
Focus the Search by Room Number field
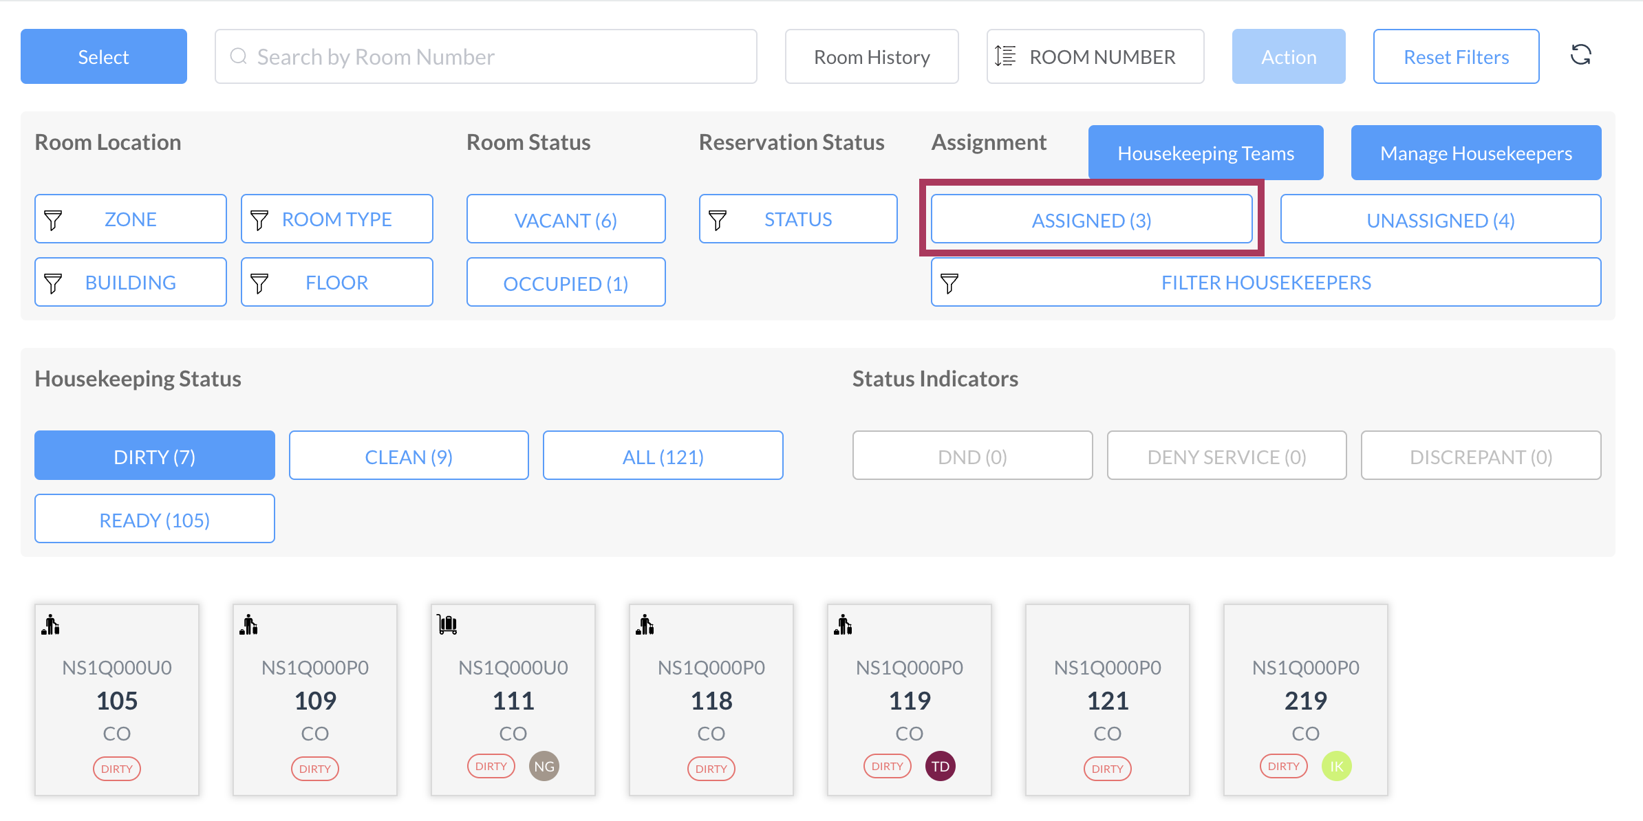(x=486, y=57)
